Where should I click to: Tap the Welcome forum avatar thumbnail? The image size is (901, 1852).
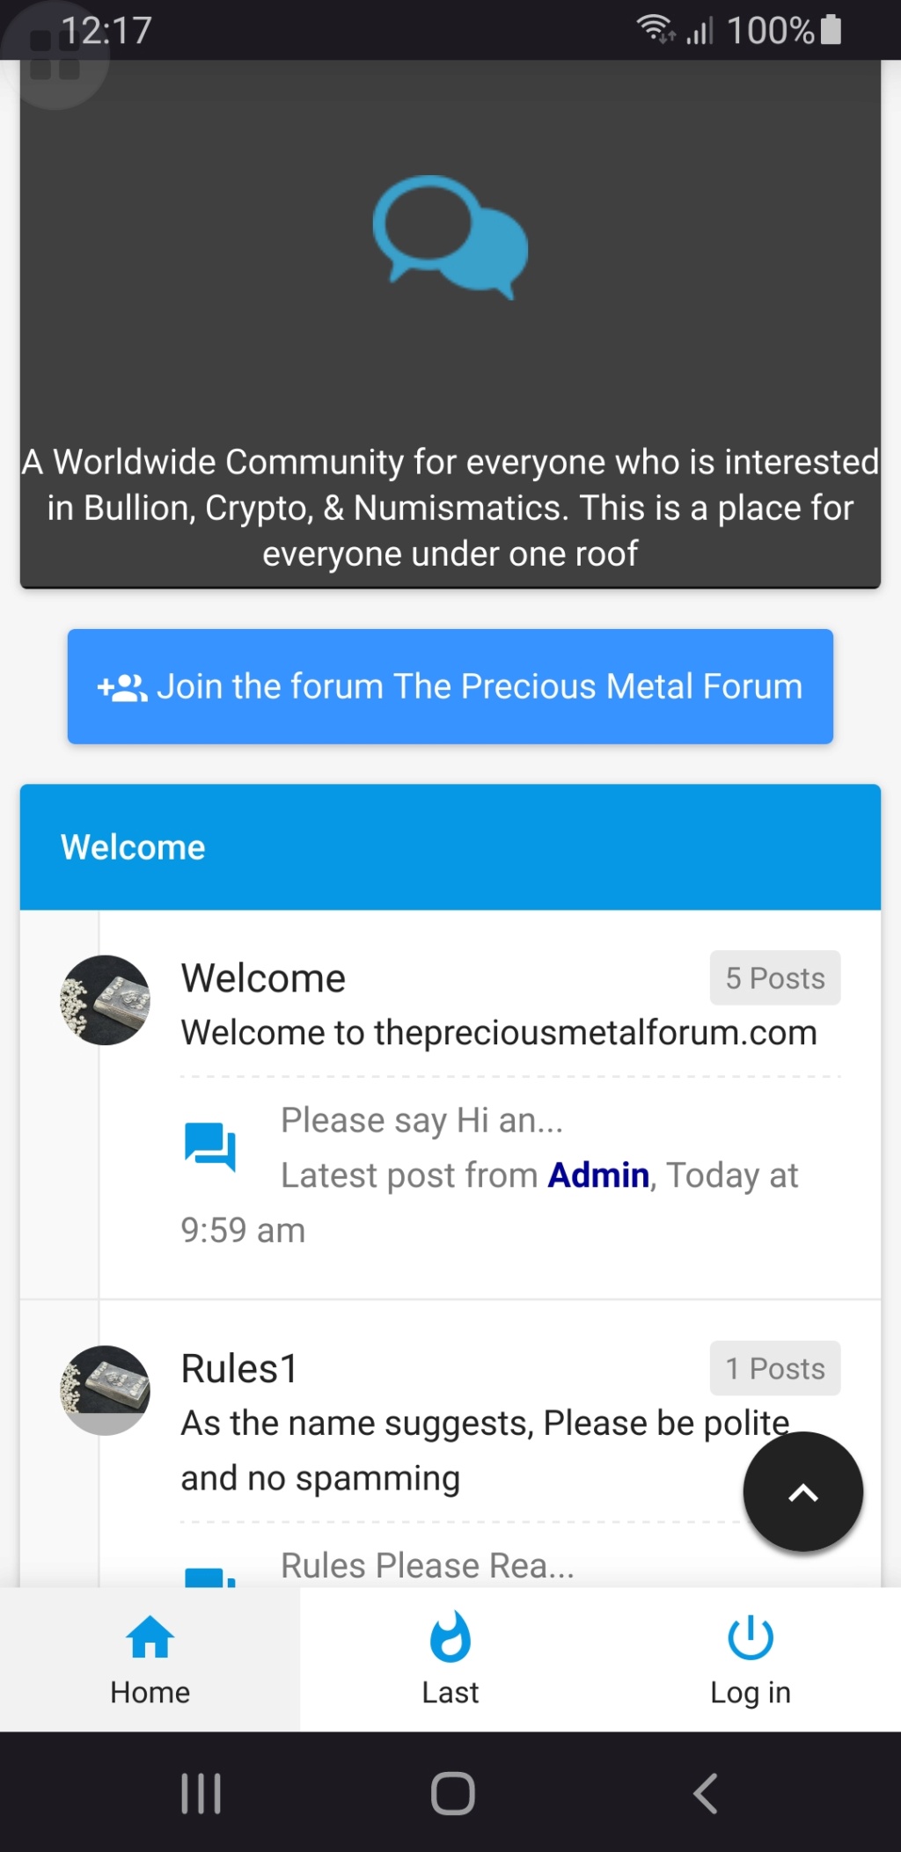105,1000
